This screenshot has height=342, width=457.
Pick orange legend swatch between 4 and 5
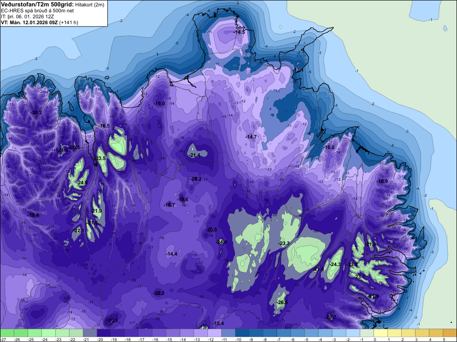pos(436,333)
